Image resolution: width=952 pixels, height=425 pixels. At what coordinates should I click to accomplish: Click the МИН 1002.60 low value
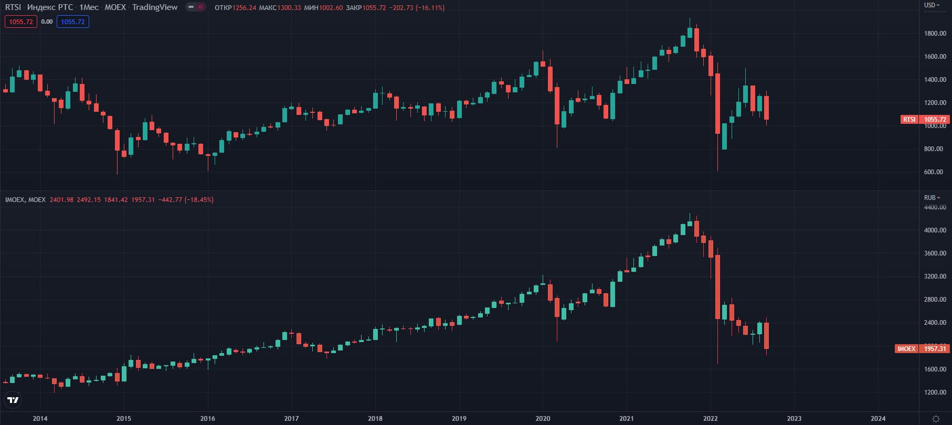pos(323,8)
